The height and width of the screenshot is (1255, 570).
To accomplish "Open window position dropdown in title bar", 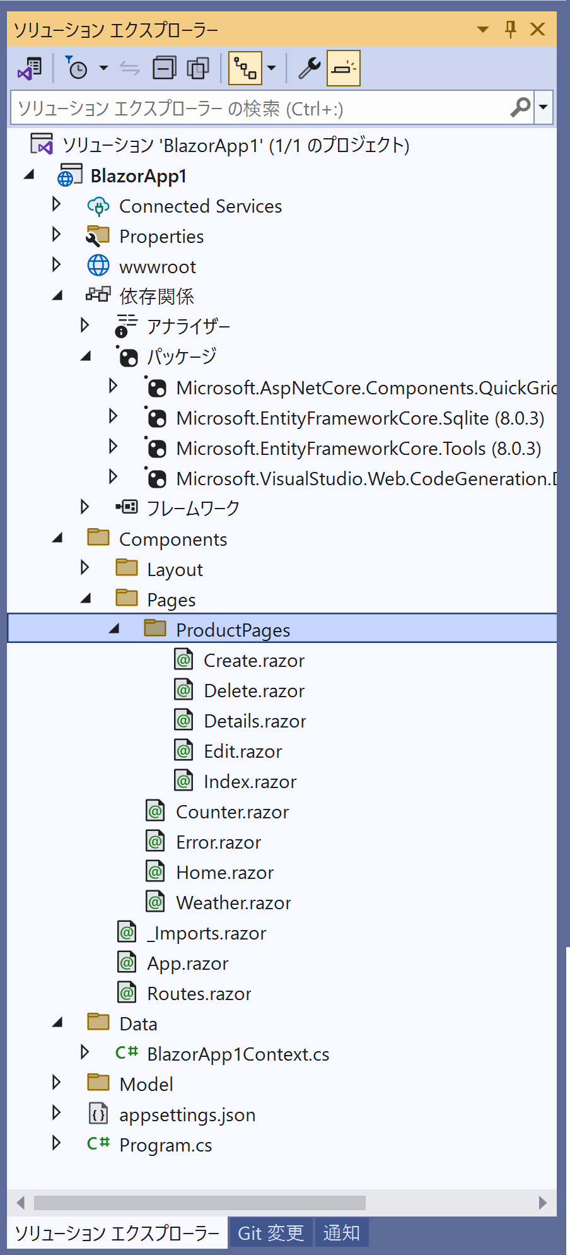I will [483, 29].
